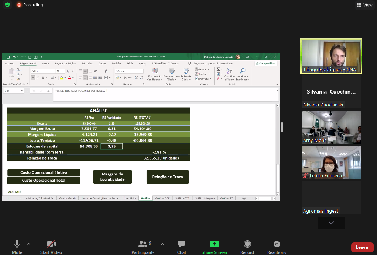Open options arrow next to Participants
The image size is (377, 255).
(x=162, y=244)
